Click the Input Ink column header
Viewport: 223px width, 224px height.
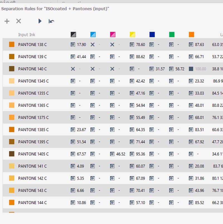tap(26, 35)
